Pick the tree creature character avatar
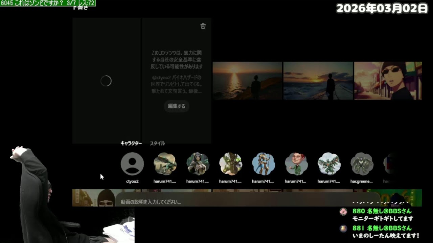This screenshot has height=243, width=433. (231, 164)
